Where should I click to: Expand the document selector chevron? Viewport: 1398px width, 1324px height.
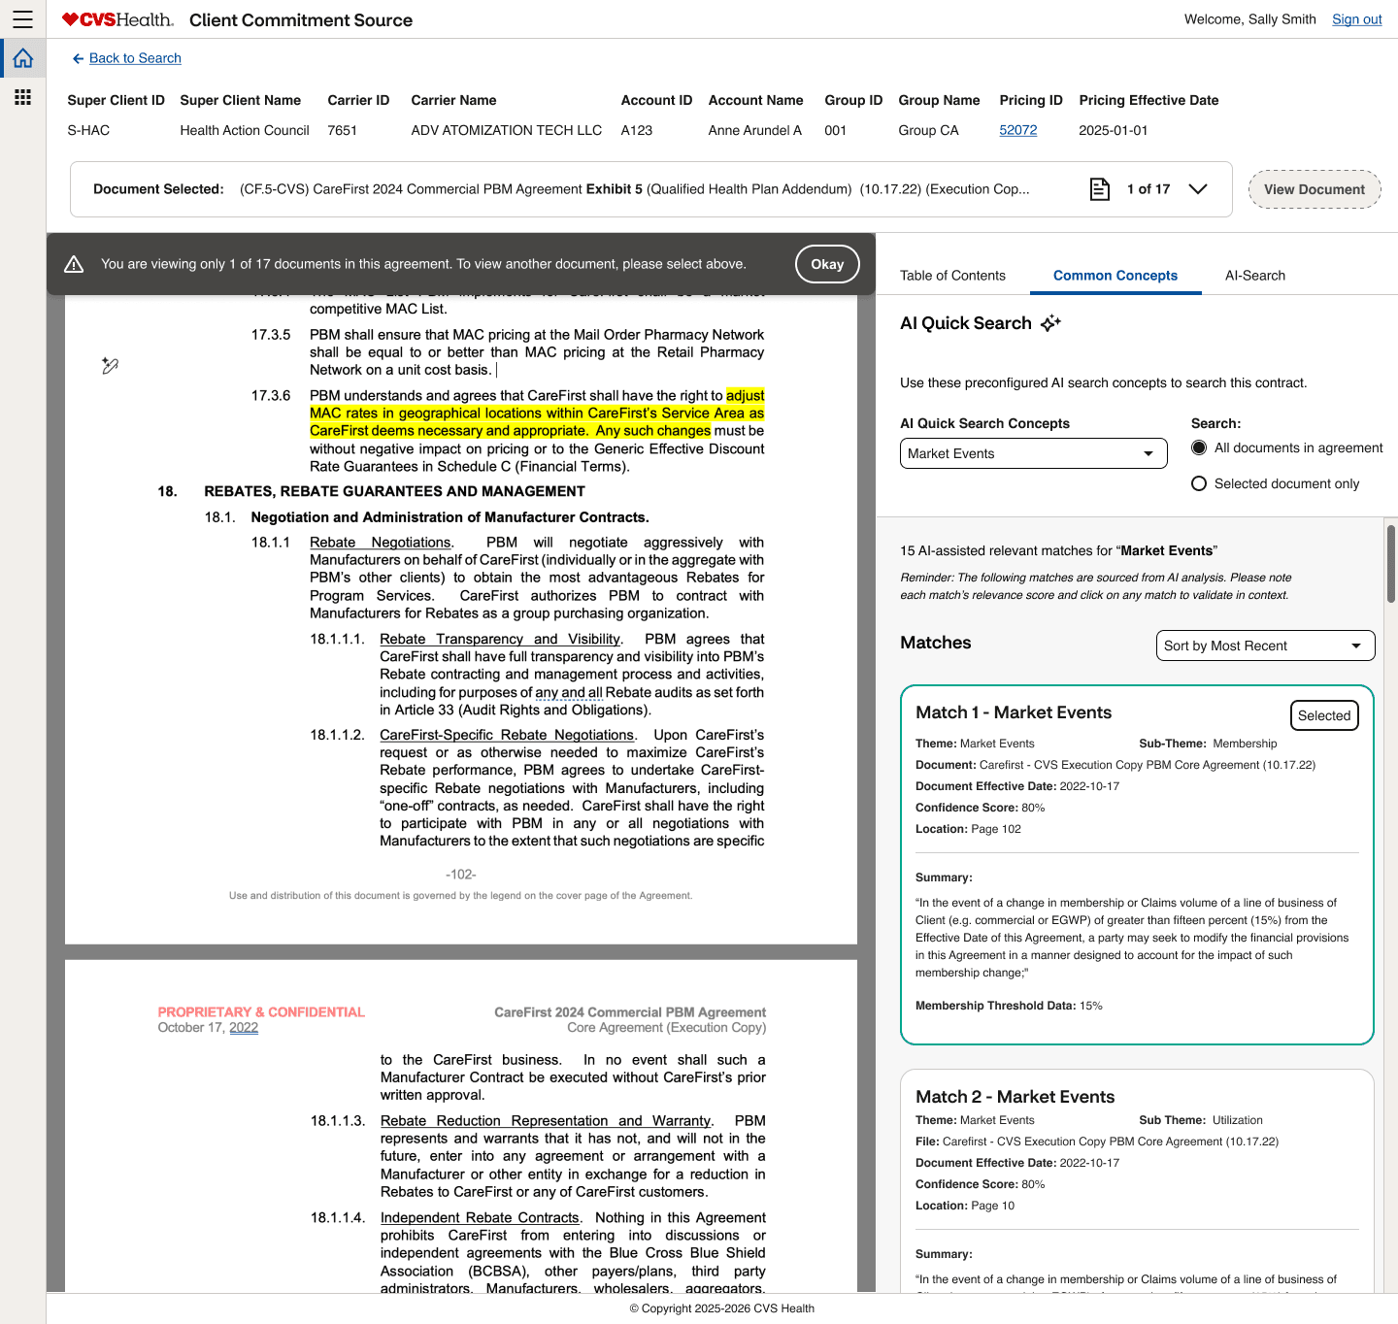pyautogui.click(x=1198, y=189)
